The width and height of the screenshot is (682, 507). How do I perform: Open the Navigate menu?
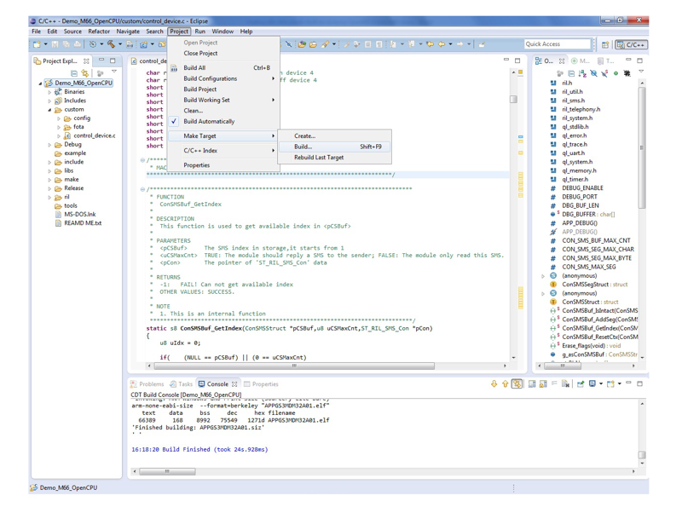tap(128, 32)
